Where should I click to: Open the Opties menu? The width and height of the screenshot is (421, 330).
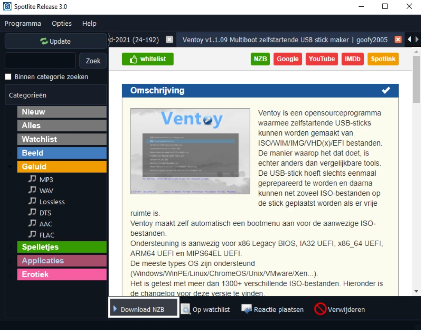point(61,23)
